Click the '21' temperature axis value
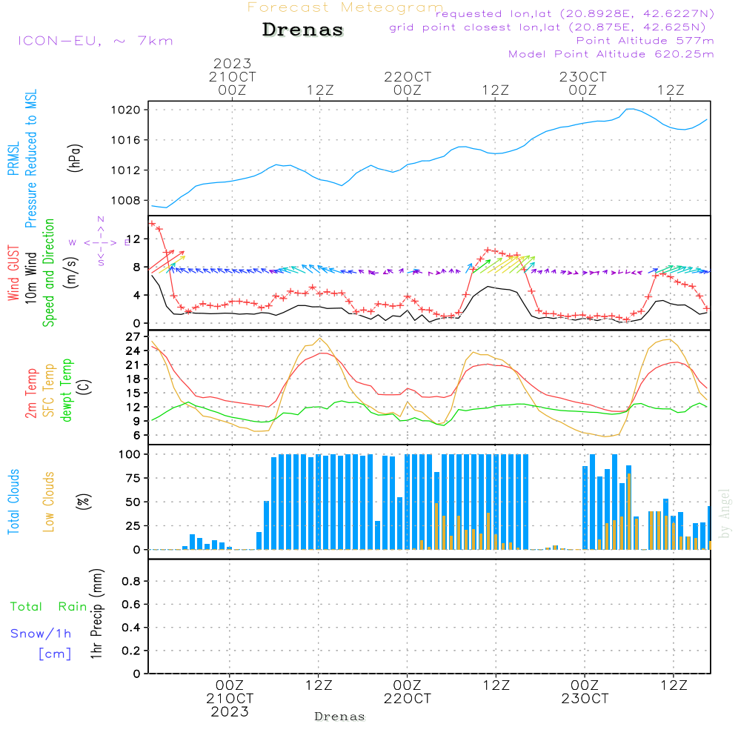The height and width of the screenshot is (741, 741). (133, 365)
